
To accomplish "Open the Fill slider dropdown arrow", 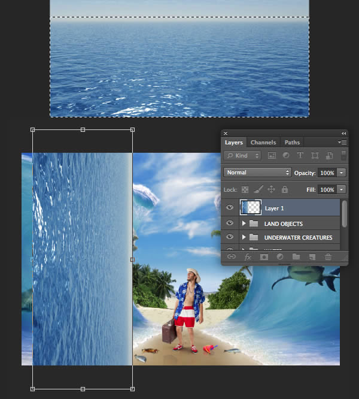I will [341, 189].
